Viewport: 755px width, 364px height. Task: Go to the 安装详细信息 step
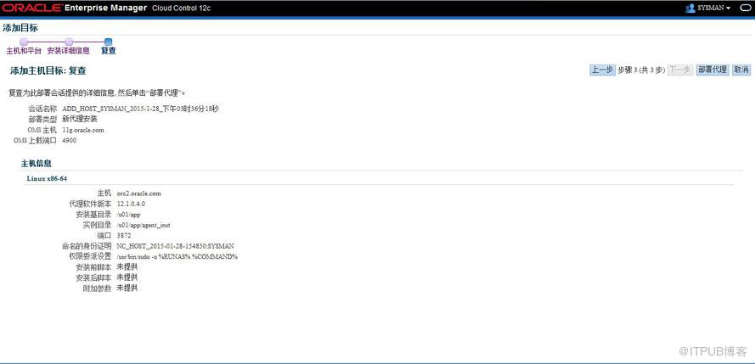point(69,51)
